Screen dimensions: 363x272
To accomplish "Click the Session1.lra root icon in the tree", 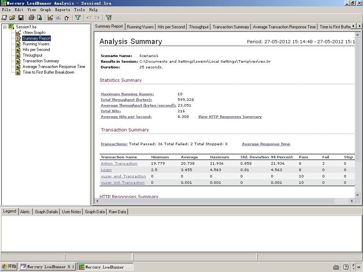I will (x=11, y=27).
